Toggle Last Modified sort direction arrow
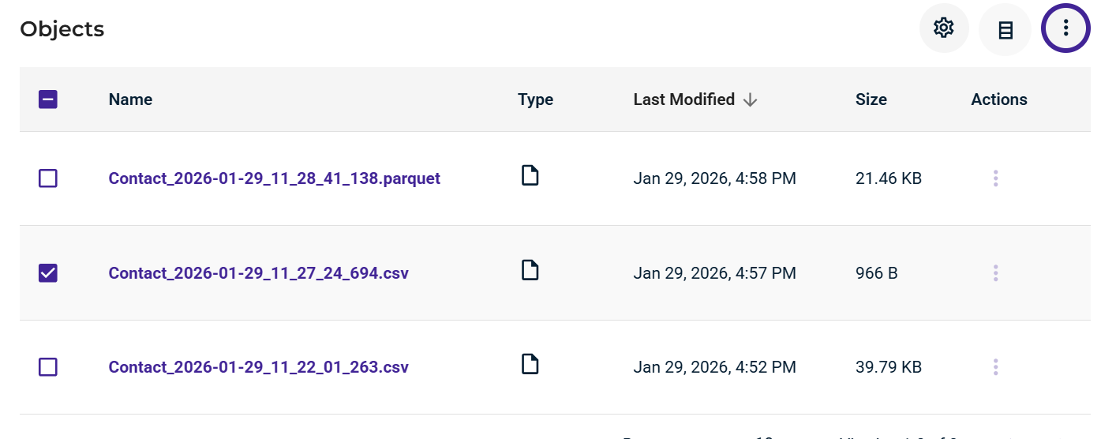 (751, 99)
